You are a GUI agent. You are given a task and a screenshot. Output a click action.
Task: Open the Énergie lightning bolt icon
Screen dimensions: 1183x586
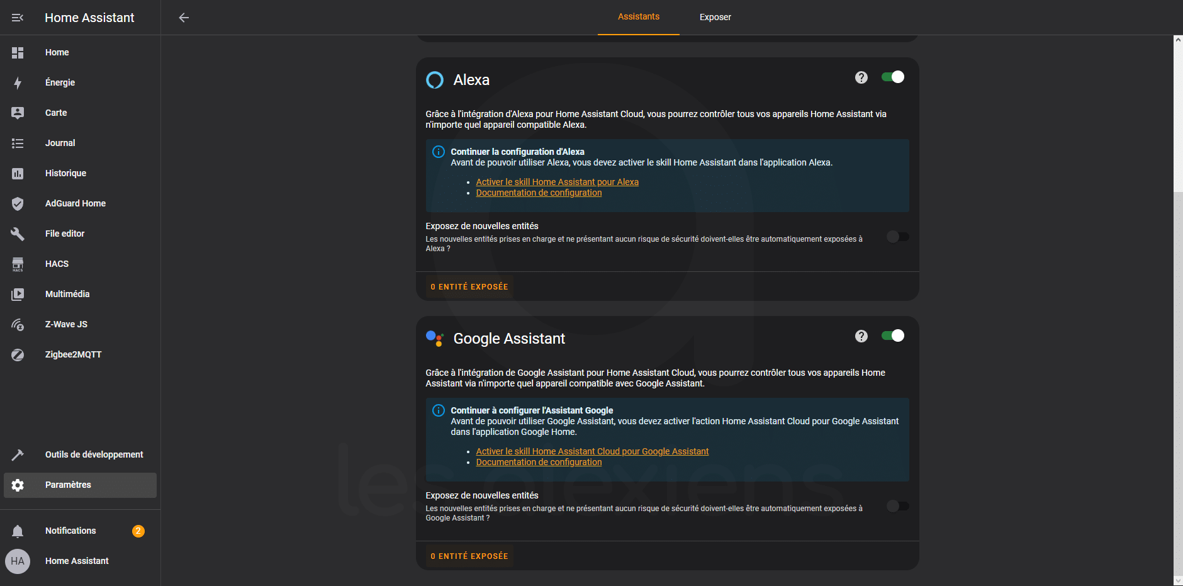(x=18, y=83)
